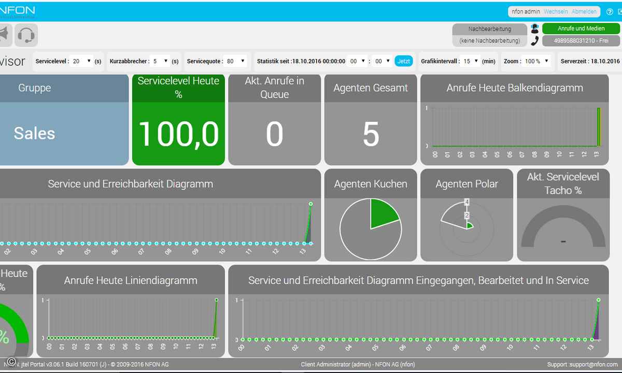Click the Wechseln link

(x=556, y=11)
